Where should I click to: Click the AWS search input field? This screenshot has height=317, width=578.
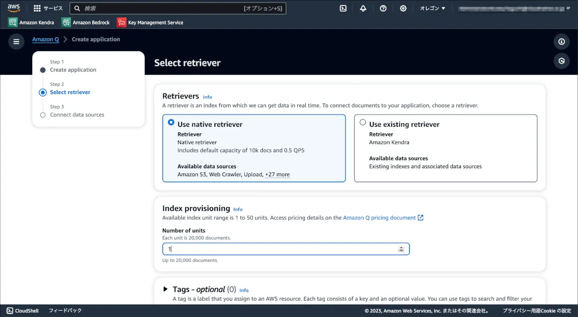click(178, 8)
